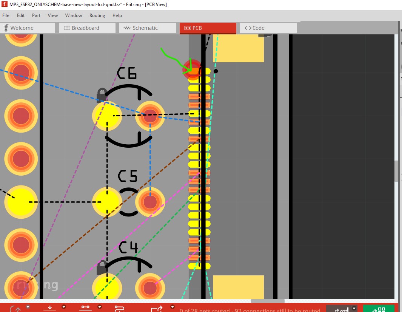Select the left yellow pad of C6

107,116
